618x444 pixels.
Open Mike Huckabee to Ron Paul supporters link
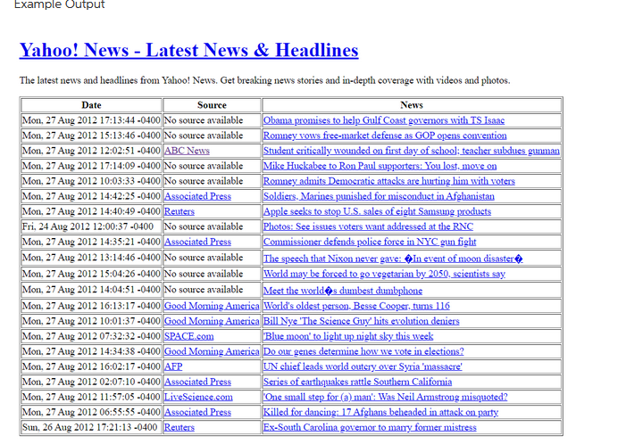(380, 166)
